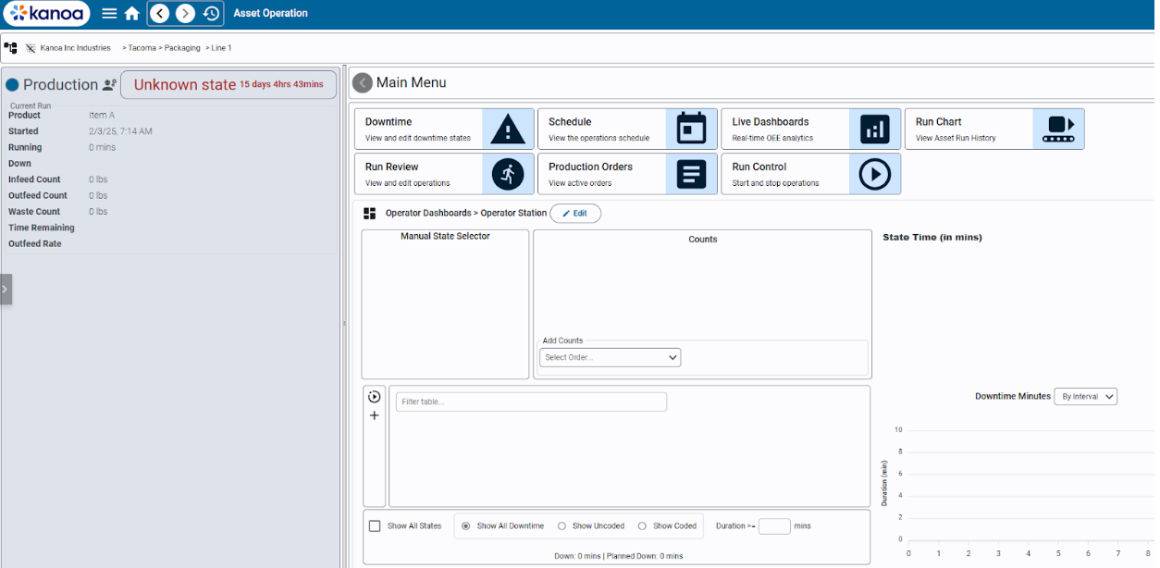Click the dashboard grid icon beside Operator Dashboards

370,213
